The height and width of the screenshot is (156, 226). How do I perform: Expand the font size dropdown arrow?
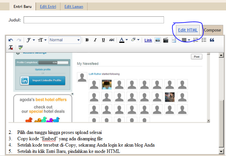45,40
